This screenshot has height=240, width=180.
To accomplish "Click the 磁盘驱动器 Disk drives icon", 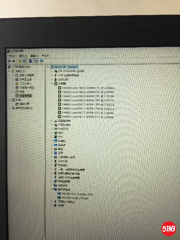I will pyautogui.click(x=56, y=121).
